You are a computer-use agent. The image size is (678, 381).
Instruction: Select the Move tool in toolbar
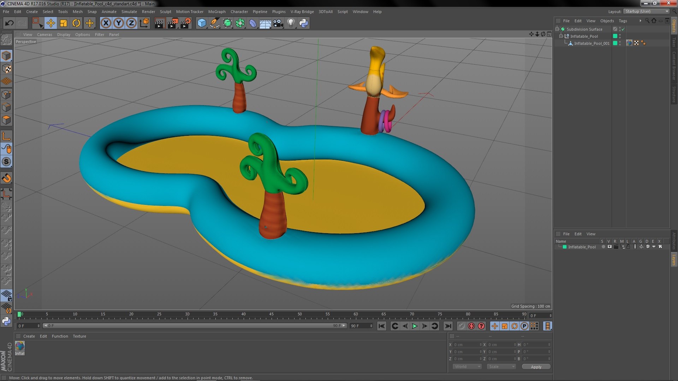(50, 23)
